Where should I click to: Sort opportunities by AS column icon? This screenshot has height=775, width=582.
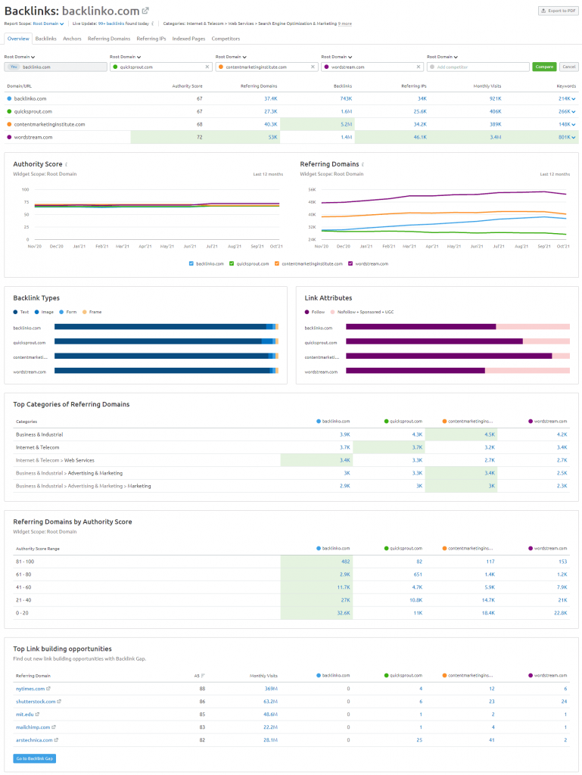tap(203, 676)
